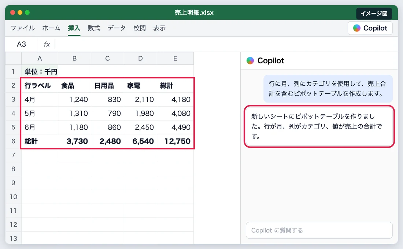Select the cell with value 2,450
403x249 pixels.
[x=140, y=127]
